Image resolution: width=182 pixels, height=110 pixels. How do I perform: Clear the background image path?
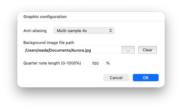pyautogui.click(x=147, y=50)
